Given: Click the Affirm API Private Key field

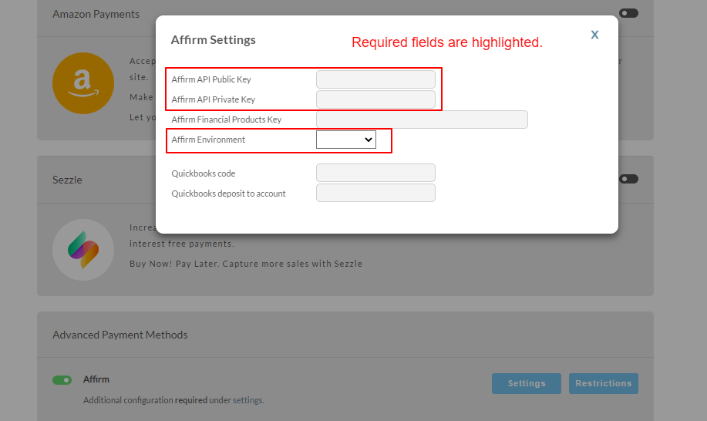Looking at the screenshot, I should click(x=375, y=99).
